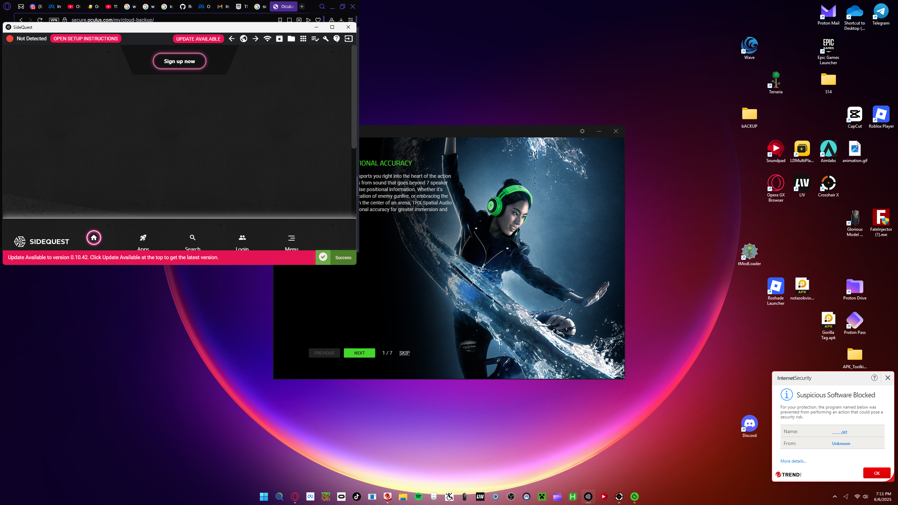Click the SideQuest page vertical scrollbar
This screenshot has width=898, height=505.
[x=354, y=96]
